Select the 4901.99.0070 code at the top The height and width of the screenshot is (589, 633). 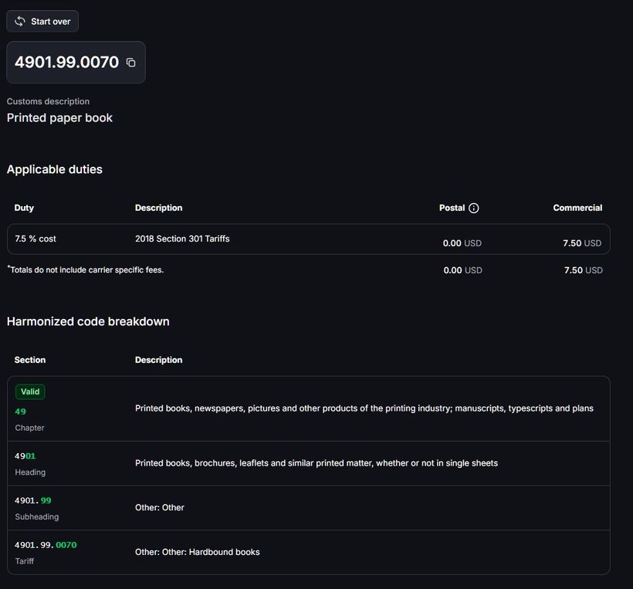point(66,63)
